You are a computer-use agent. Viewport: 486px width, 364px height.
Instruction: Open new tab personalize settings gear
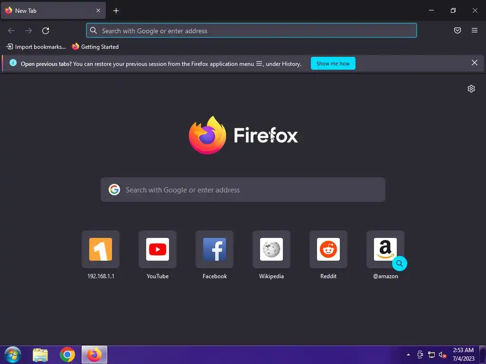pos(471,89)
